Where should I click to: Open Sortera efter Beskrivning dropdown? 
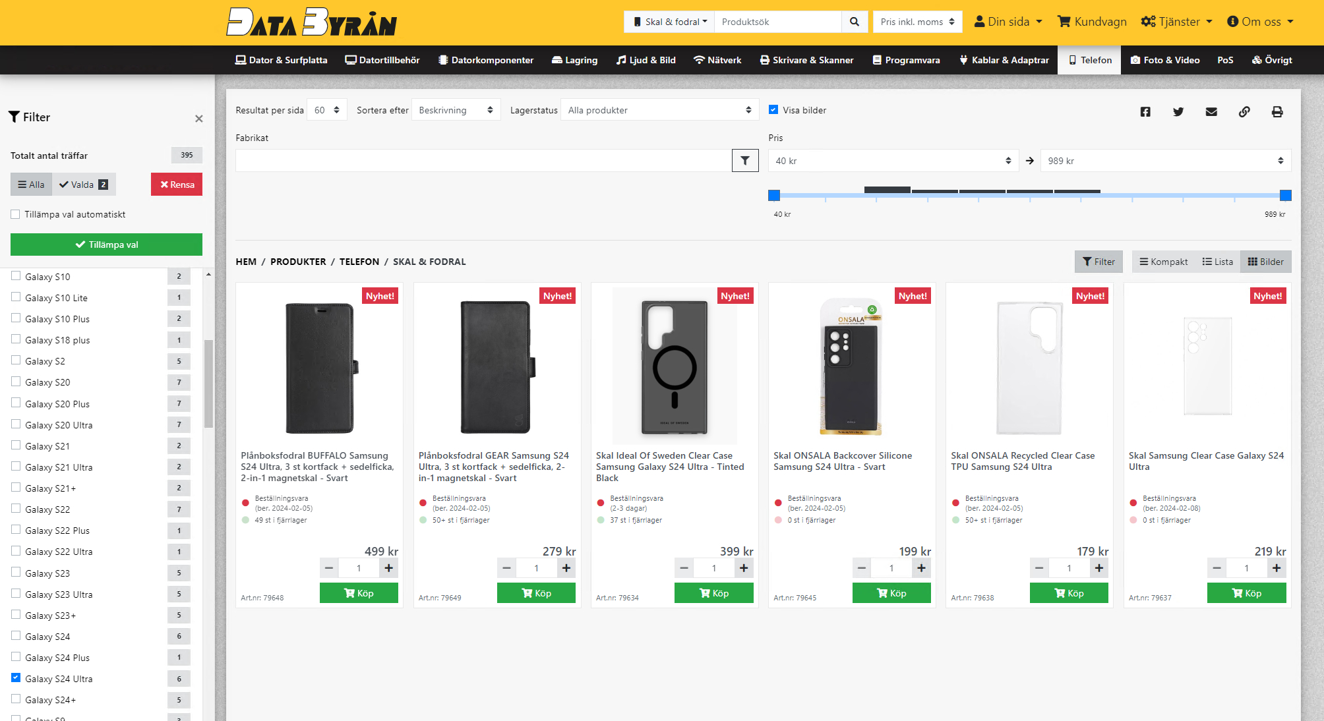pyautogui.click(x=456, y=110)
